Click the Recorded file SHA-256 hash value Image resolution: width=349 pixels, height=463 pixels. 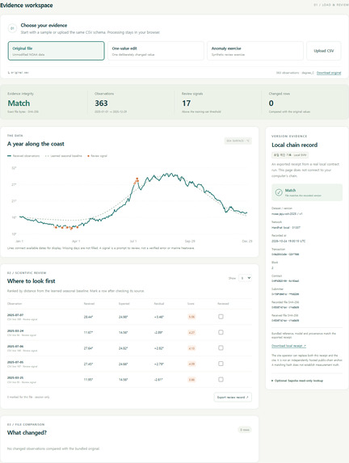point(285,307)
